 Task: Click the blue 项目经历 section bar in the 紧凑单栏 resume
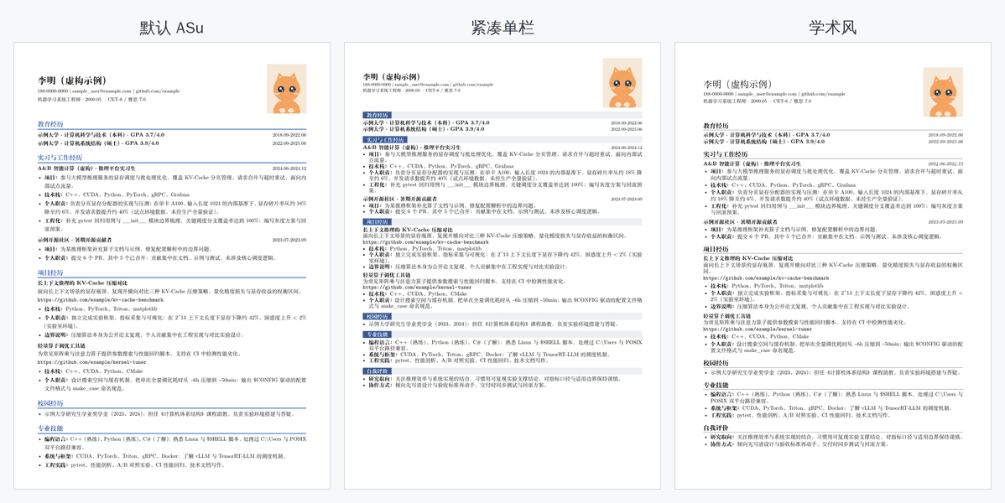click(x=502, y=221)
